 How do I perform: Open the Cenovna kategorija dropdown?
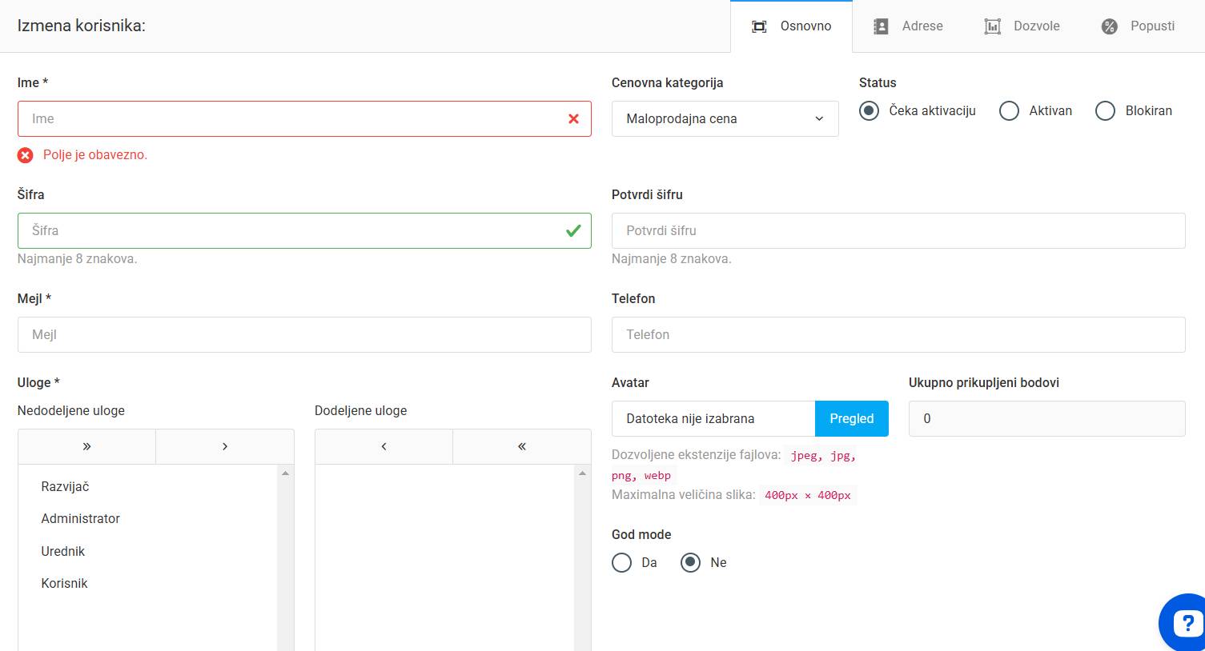[x=725, y=118]
